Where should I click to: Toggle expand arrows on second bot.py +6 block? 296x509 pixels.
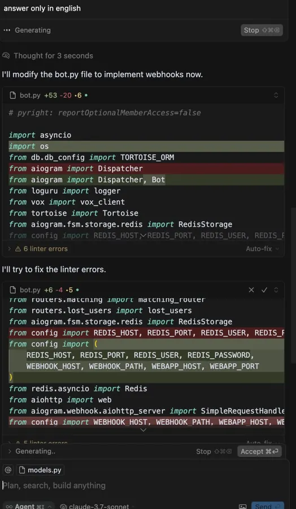276,290
